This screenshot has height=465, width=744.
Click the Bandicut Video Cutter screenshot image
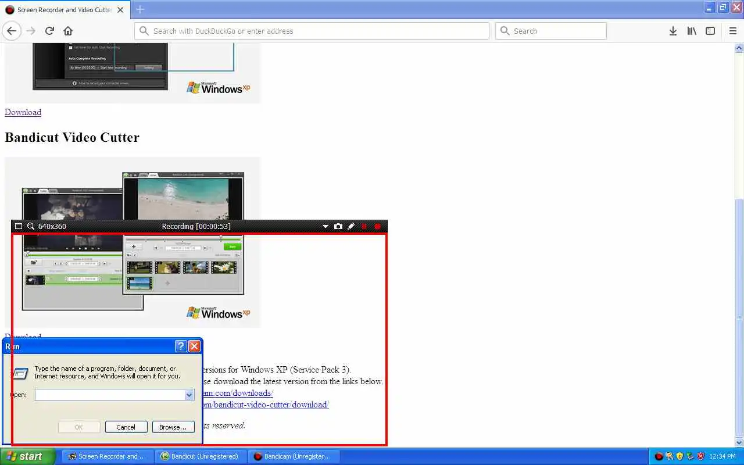(133, 242)
